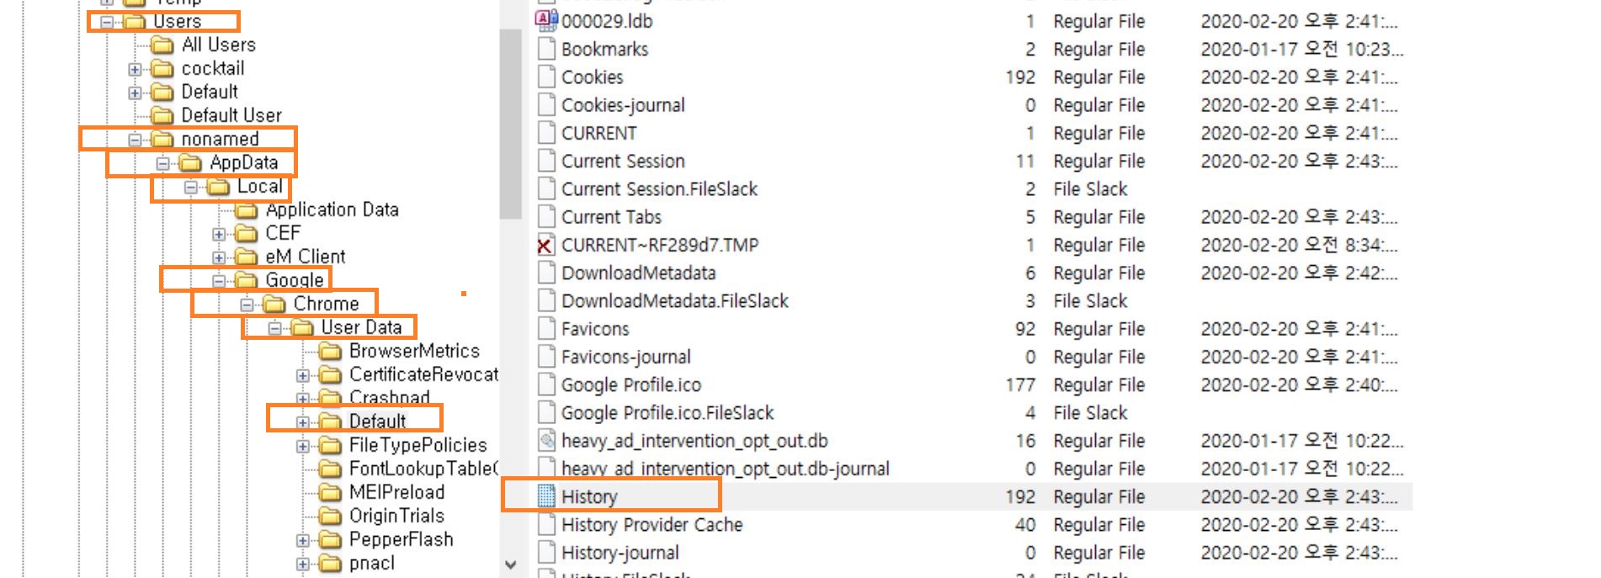Select the AppData folder label

243,162
